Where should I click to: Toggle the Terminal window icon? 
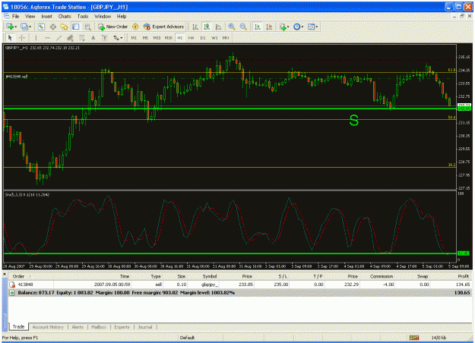75,27
